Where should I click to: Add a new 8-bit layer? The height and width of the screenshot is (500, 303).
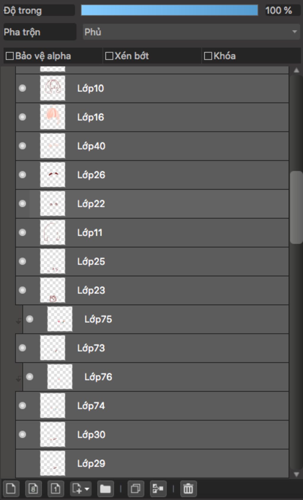coord(33,488)
